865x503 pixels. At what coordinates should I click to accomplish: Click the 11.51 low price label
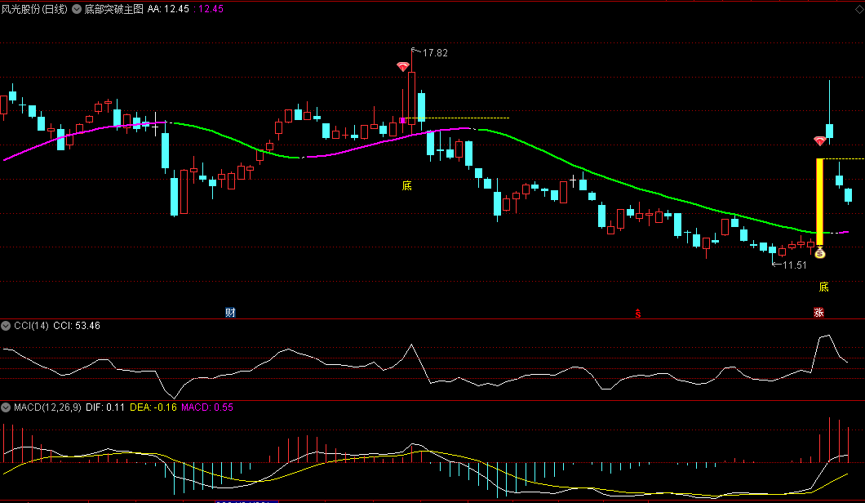(x=795, y=265)
